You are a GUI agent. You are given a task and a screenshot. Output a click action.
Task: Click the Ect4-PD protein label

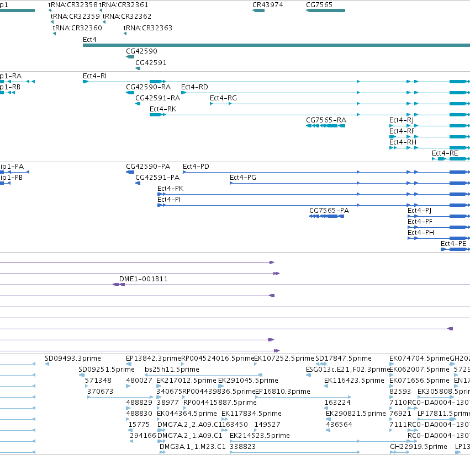196,167
